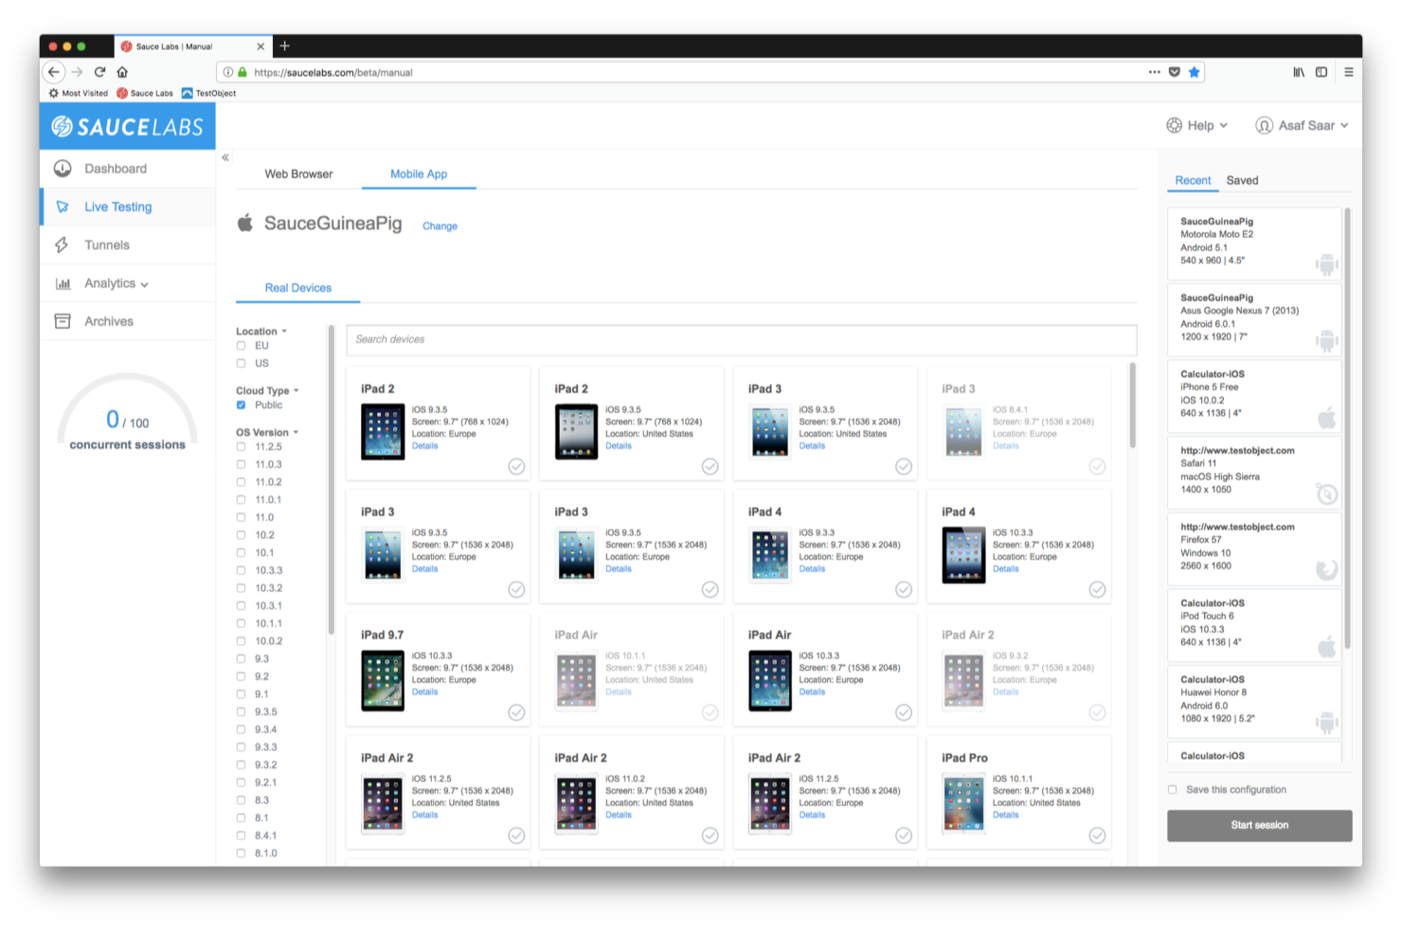
Task: Open the browser library icon
Action: (x=1299, y=72)
